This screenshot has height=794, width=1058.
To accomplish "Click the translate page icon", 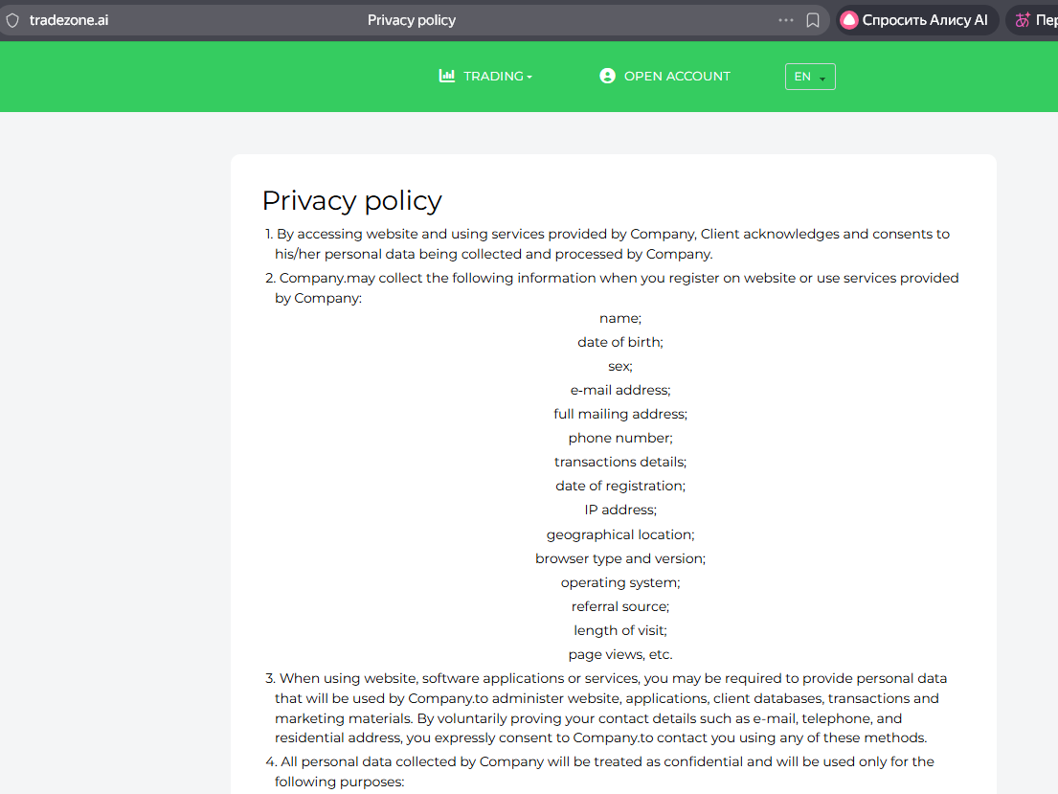I will click(x=1023, y=20).
